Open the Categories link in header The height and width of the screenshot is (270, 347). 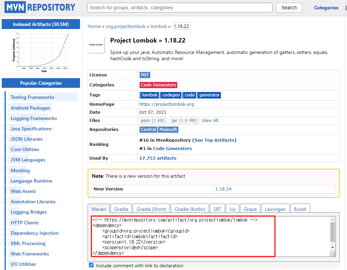coord(326,8)
